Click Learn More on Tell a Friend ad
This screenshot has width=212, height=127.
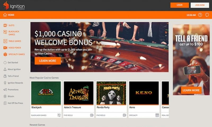point(191,90)
